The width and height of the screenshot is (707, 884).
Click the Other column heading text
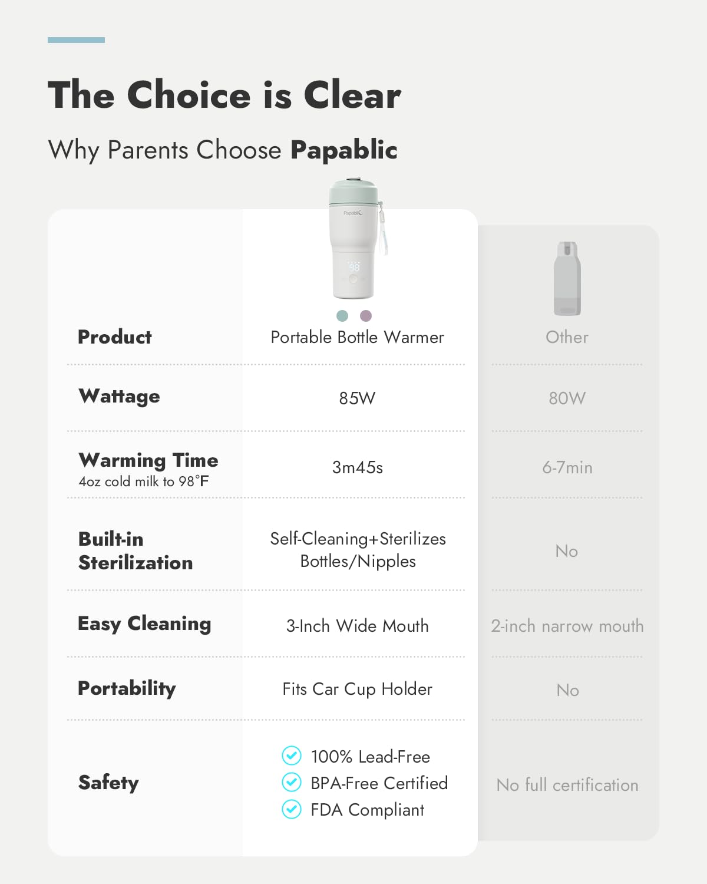(567, 337)
